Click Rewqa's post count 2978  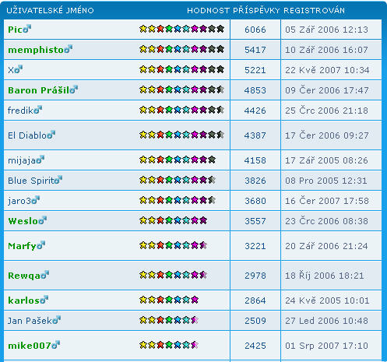[255, 276]
